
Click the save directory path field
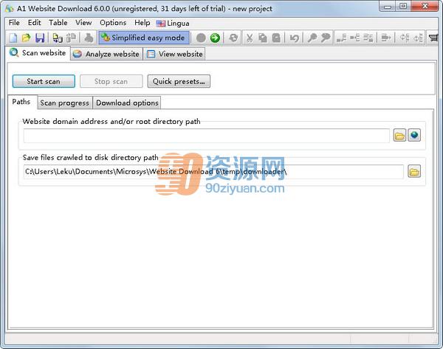coord(213,172)
